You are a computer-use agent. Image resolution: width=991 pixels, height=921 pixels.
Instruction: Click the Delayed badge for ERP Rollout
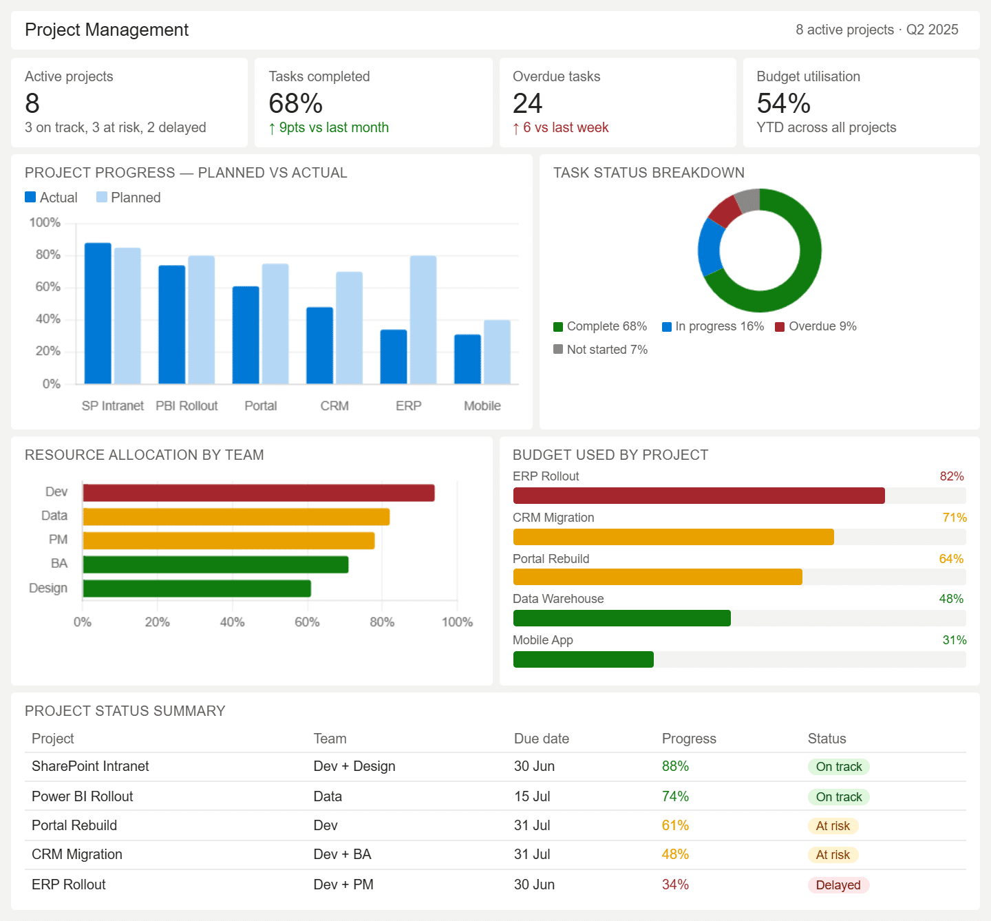(838, 885)
